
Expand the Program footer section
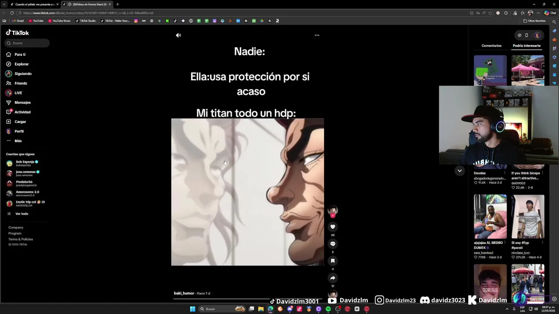click(15, 233)
